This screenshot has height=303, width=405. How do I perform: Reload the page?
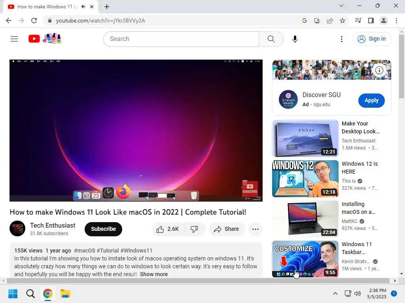pyautogui.click(x=34, y=21)
